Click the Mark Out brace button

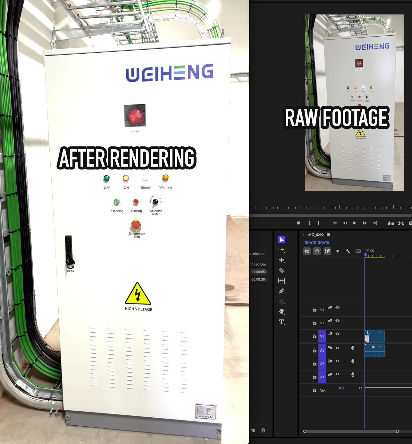click(318, 223)
